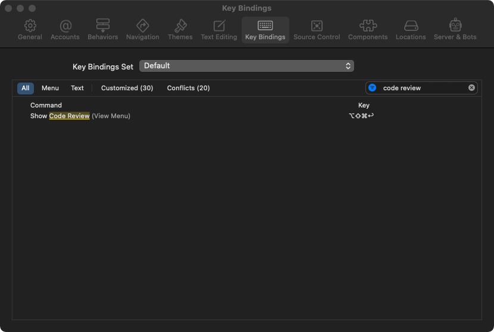The height and width of the screenshot is (332, 494).
Task: Open the Behaviors preferences pane
Action: (103, 30)
